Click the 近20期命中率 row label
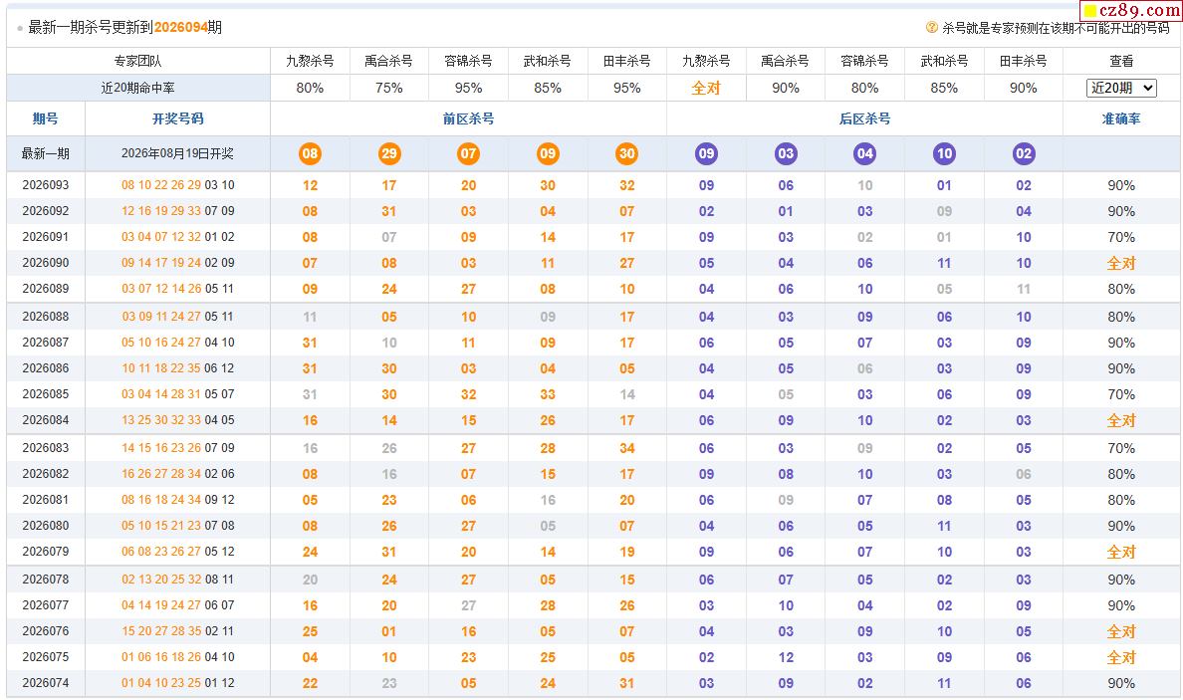 coord(138,88)
